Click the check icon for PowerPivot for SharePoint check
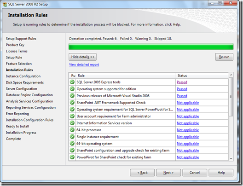 click(72, 157)
